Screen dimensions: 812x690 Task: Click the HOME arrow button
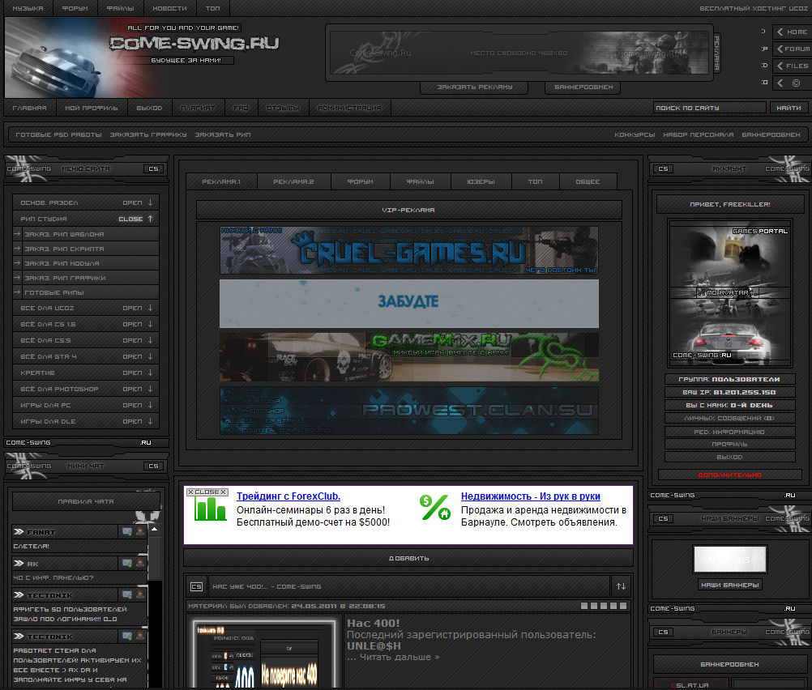(x=792, y=32)
